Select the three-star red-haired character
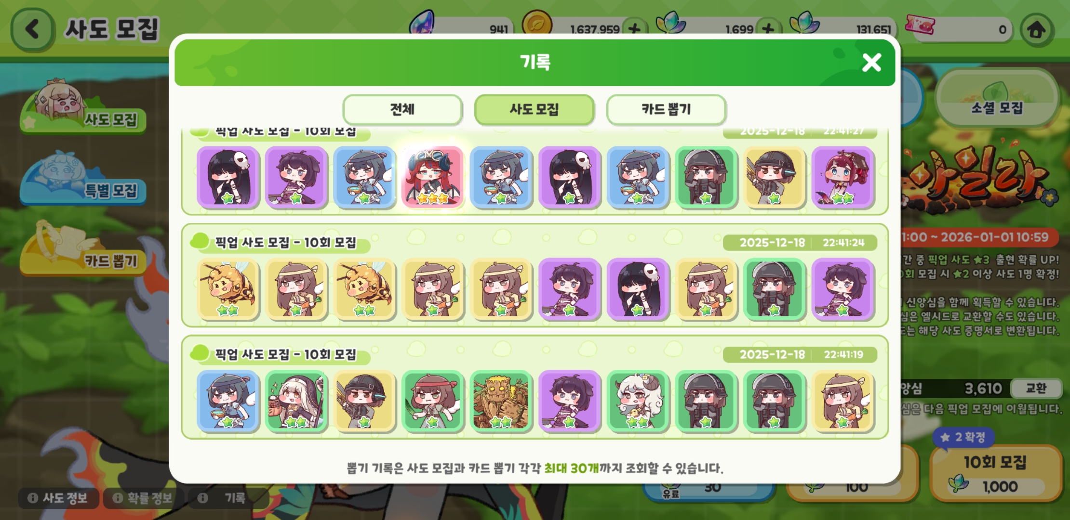This screenshot has width=1070, height=520. pos(432,177)
